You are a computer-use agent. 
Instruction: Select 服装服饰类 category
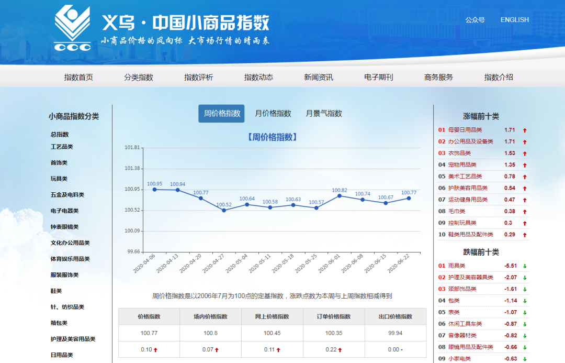[x=64, y=275]
